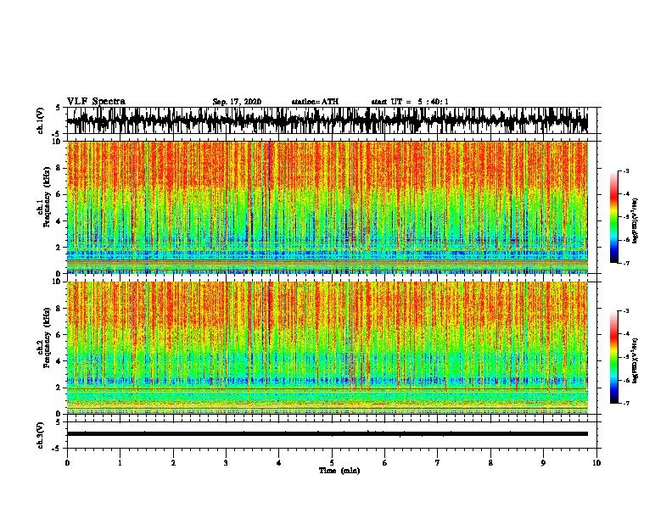Click the ch.1 log(PSD) colorbar label

click(636, 220)
